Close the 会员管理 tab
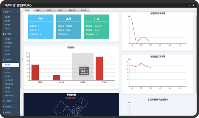The width and height of the screenshot is (199, 118). click(x=65, y=10)
